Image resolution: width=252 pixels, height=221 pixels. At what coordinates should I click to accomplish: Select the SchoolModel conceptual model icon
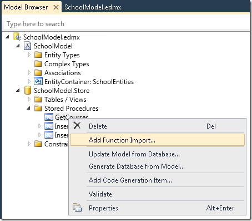[27, 46]
